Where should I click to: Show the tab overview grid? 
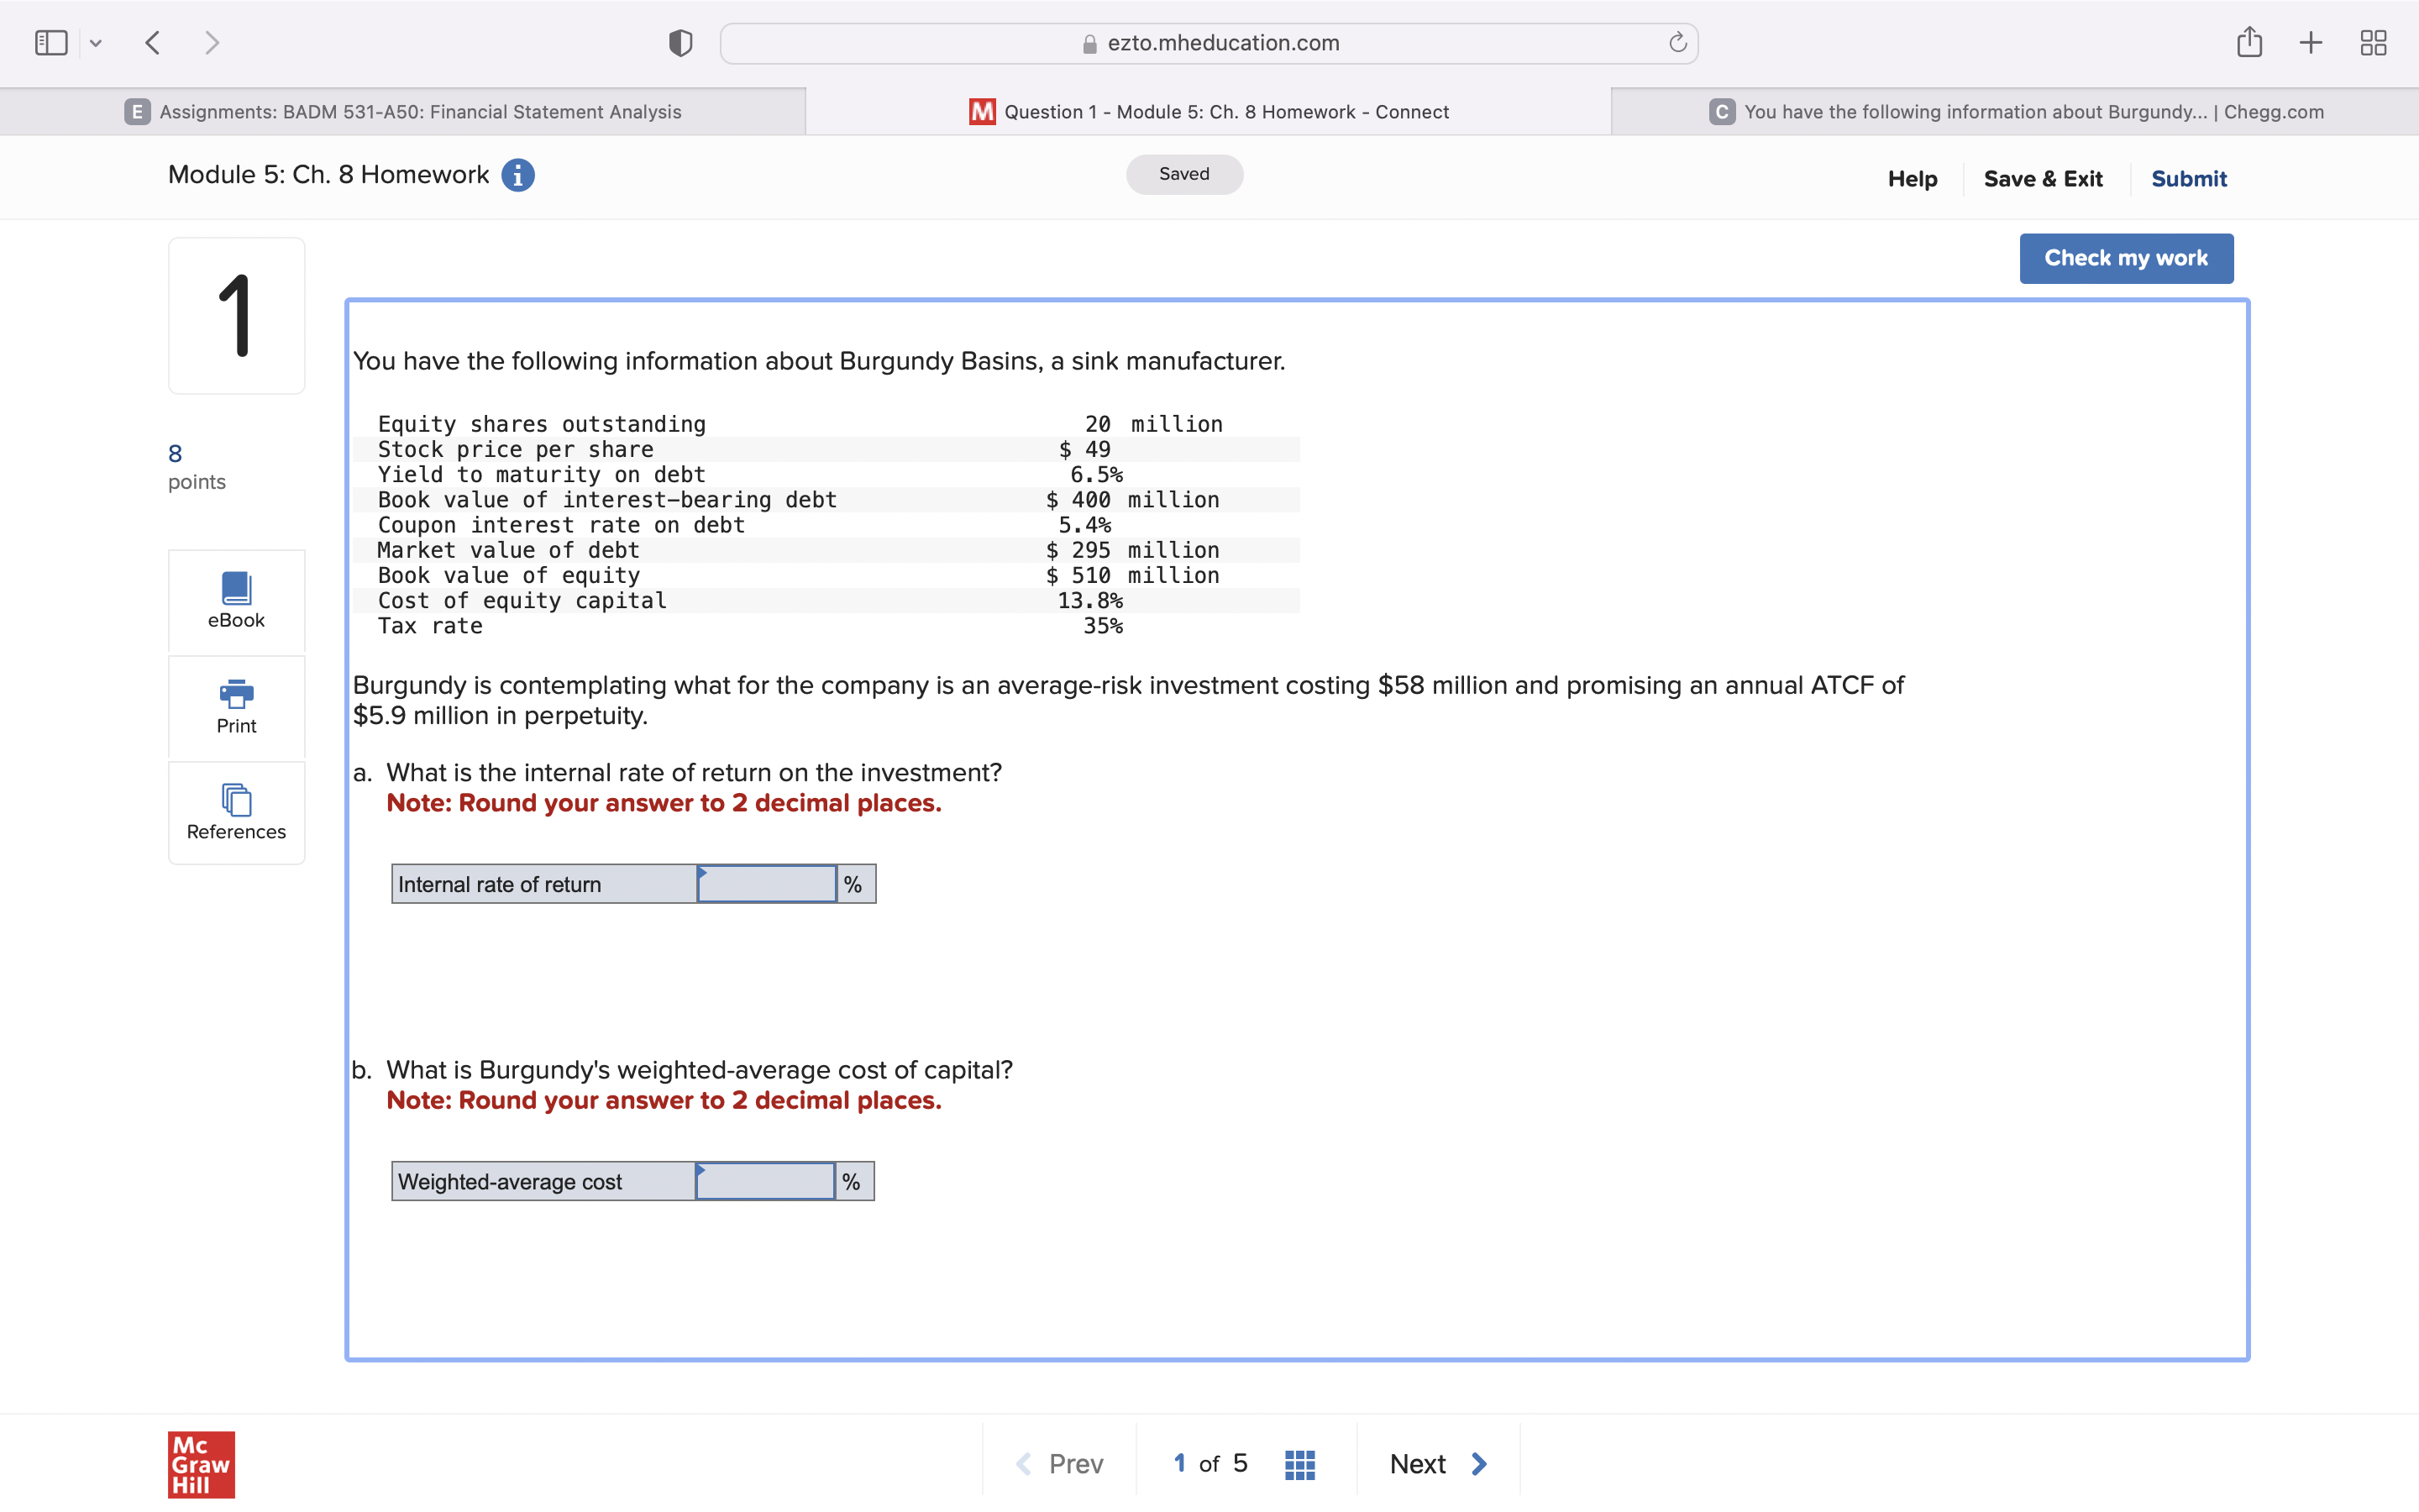click(2373, 42)
